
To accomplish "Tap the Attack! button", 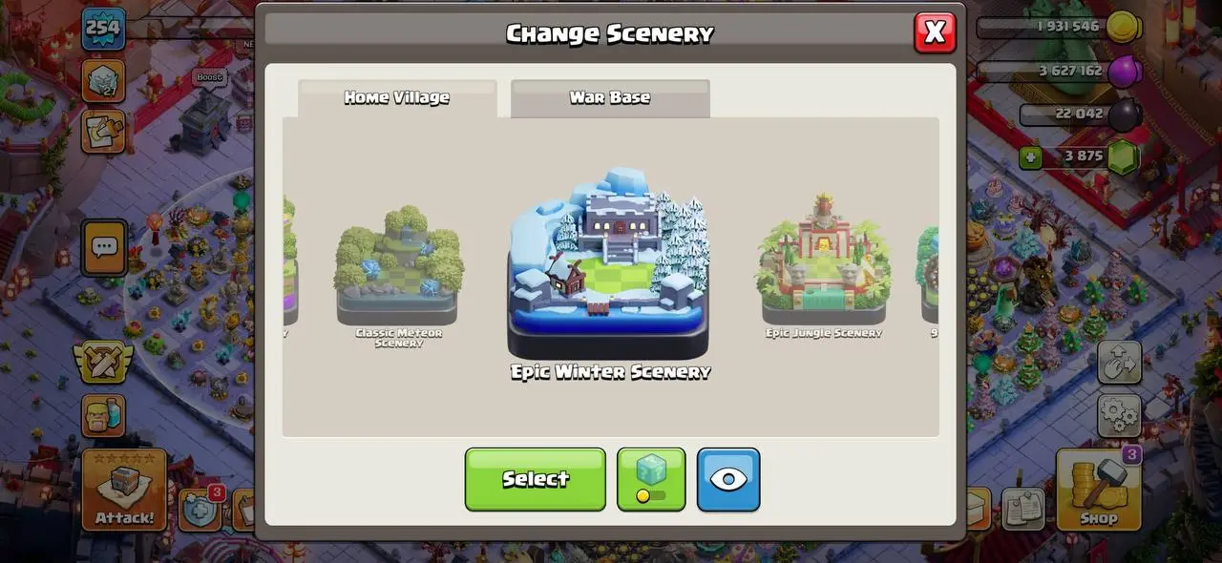I will 124,490.
